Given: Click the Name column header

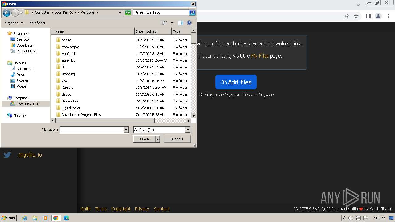Looking at the screenshot, I should click(93, 31).
